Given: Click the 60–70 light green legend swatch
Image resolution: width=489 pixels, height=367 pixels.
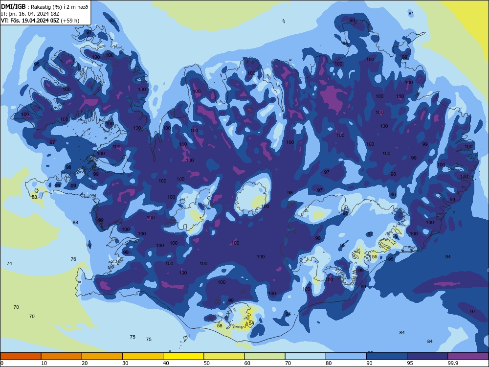Looking at the screenshot, I should 265,356.
